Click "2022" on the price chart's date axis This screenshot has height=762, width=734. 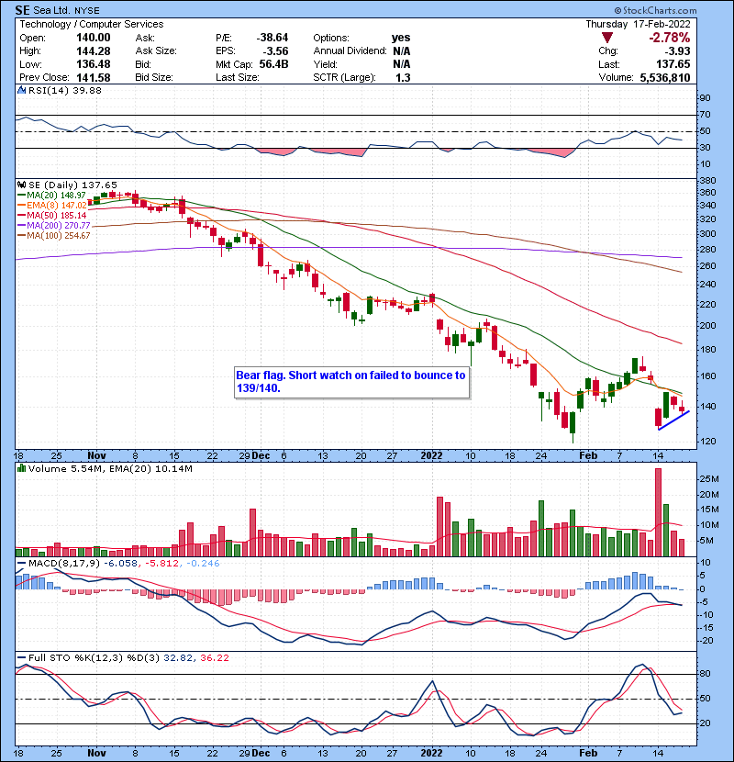(x=431, y=456)
